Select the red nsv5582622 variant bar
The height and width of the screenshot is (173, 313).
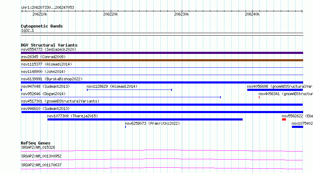click(x=284, y=119)
